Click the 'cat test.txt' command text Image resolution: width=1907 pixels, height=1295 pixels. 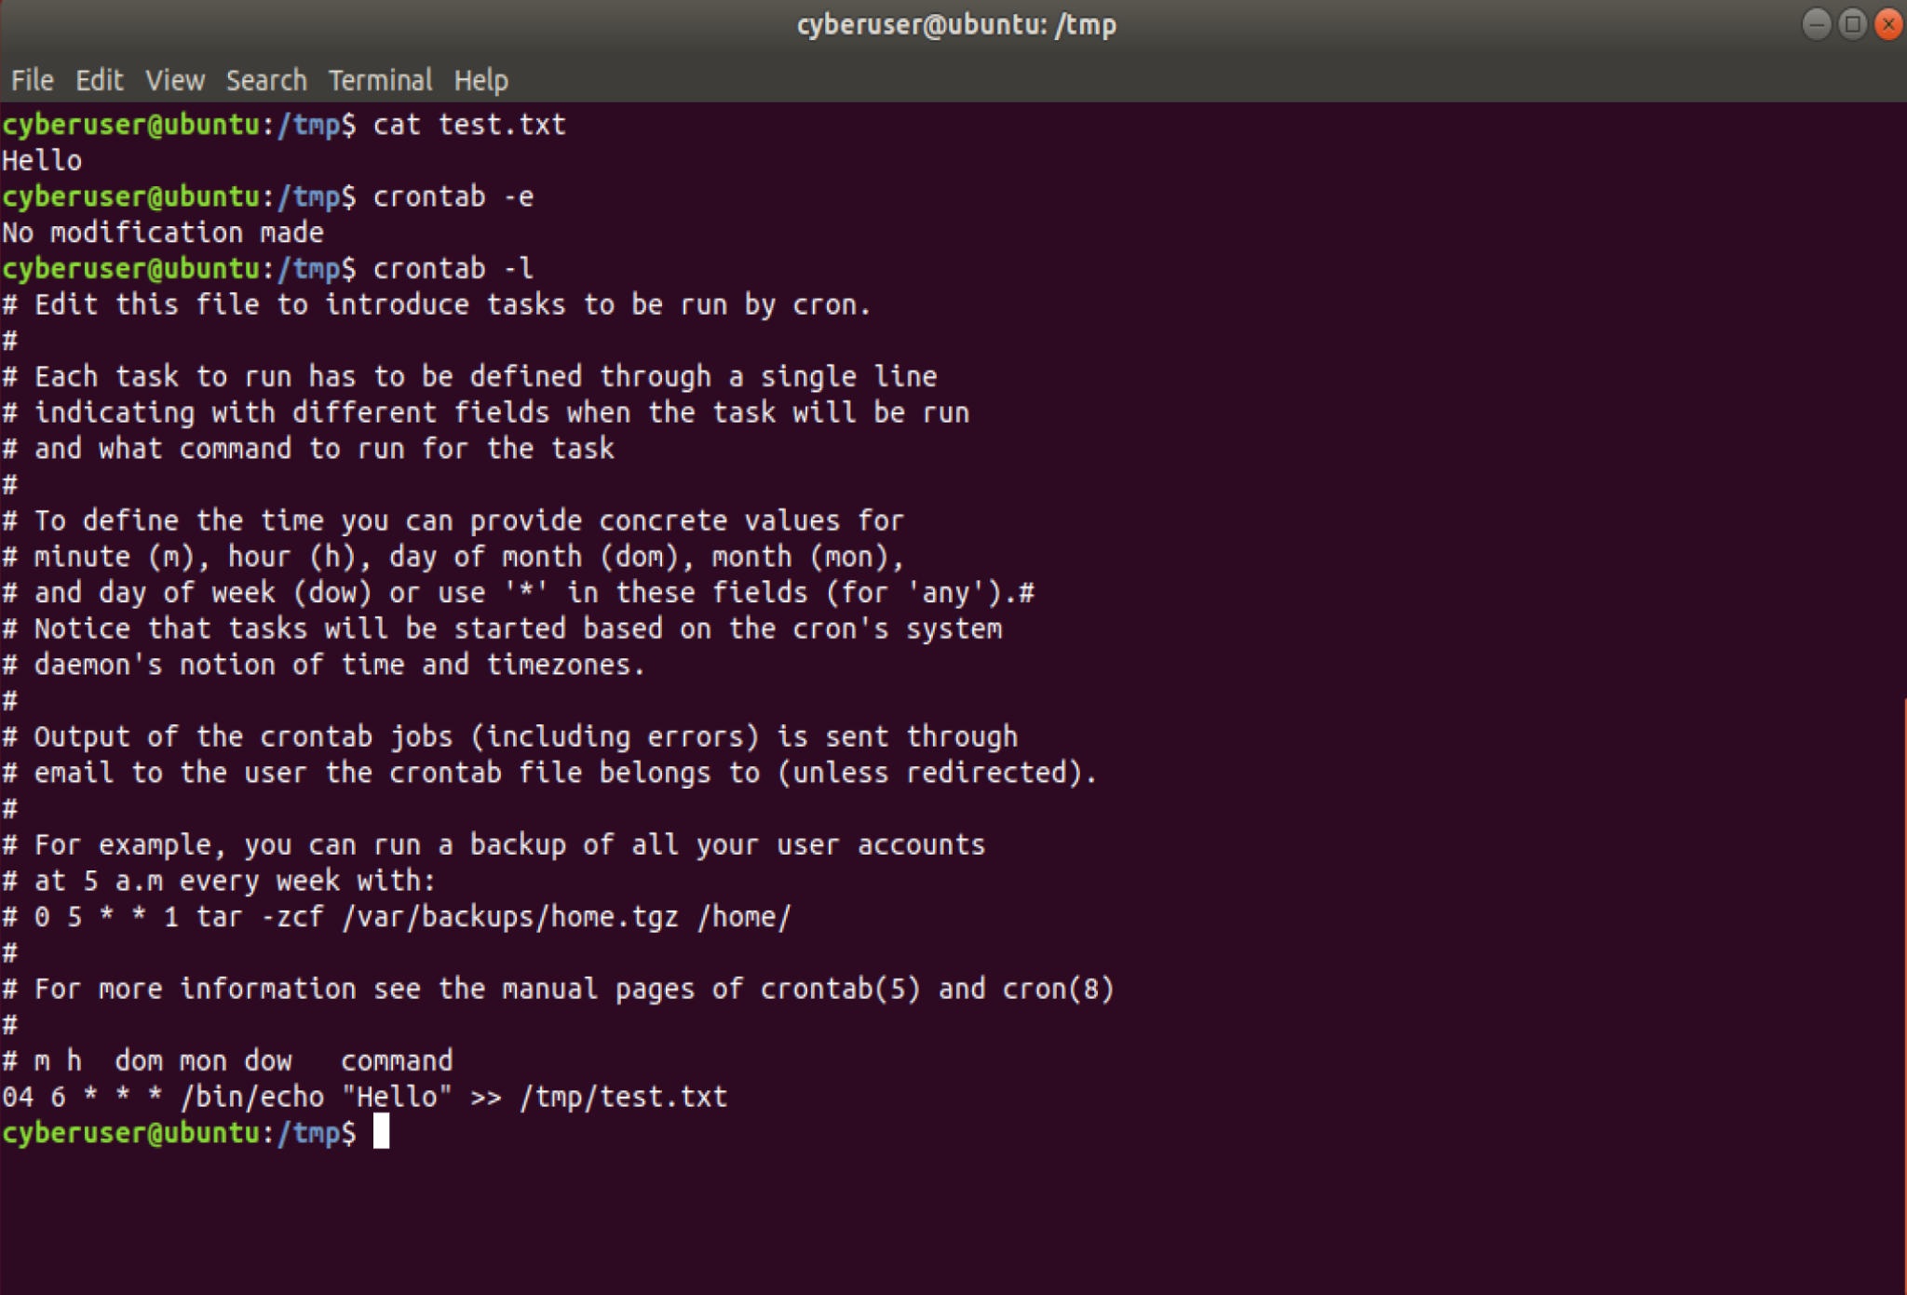[x=468, y=125]
